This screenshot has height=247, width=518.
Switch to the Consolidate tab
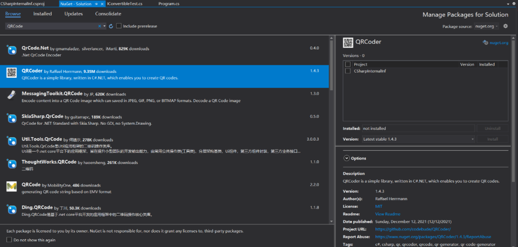click(108, 14)
